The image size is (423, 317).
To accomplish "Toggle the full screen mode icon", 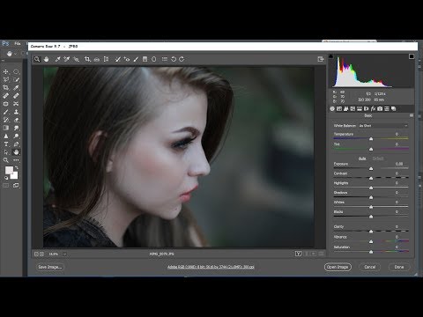I will 321,59.
